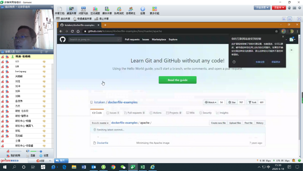303x171 pixels.
Task: Open 混音 audio mix option
Action: [31, 156]
